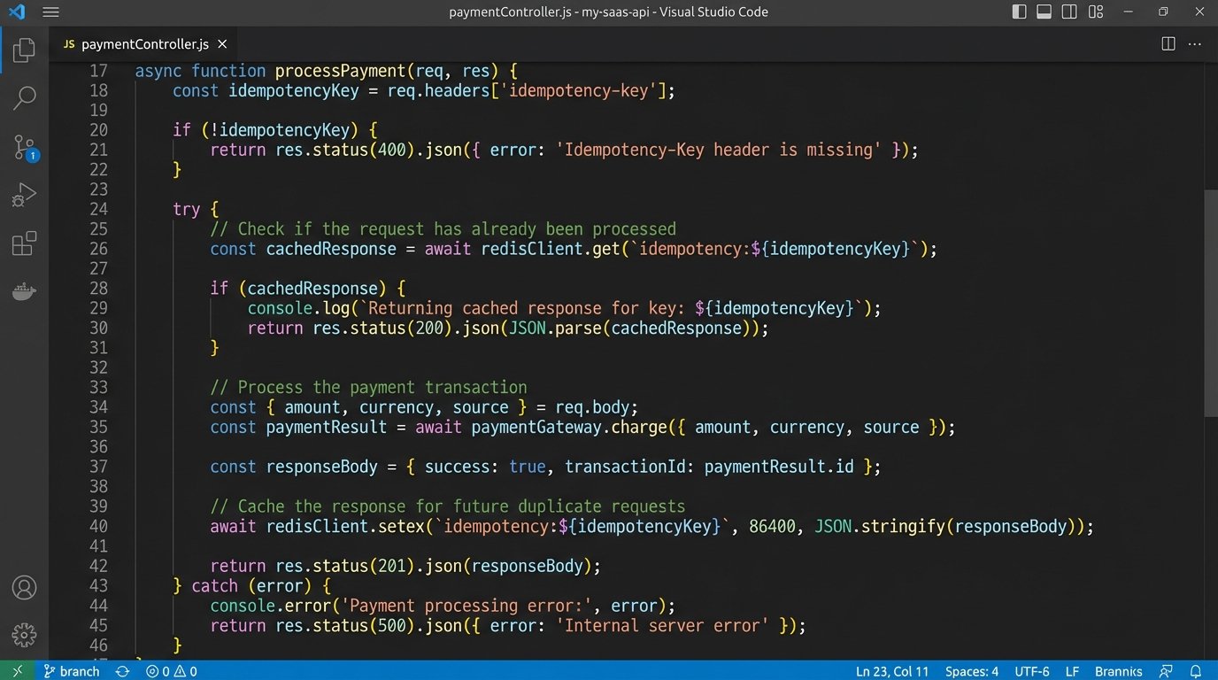
Task: Open the Search view
Action: click(x=24, y=97)
